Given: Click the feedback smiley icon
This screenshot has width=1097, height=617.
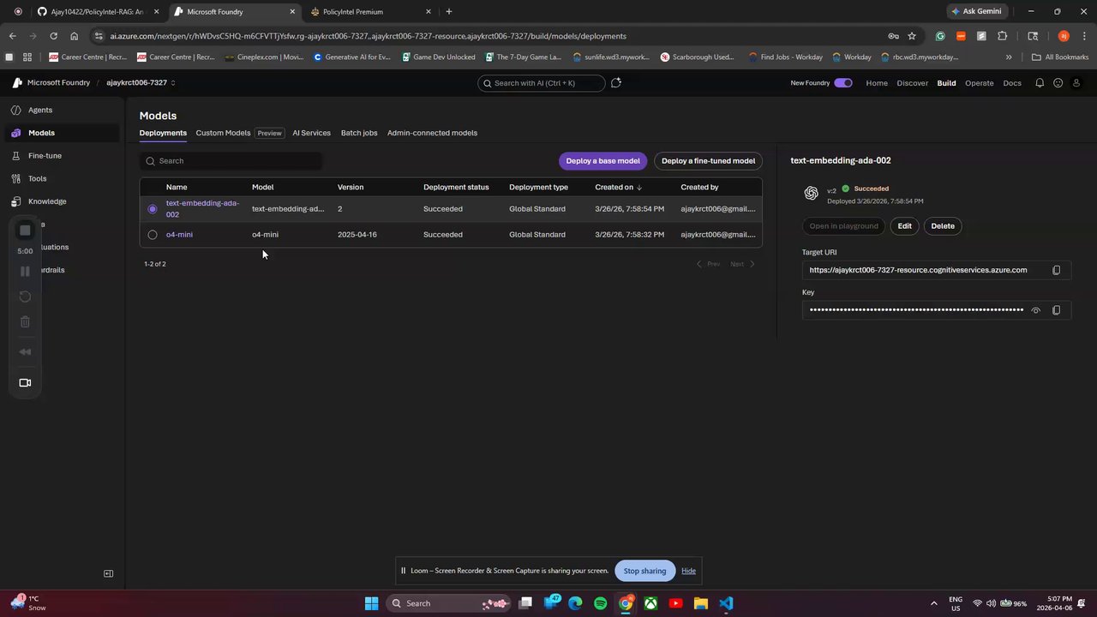Looking at the screenshot, I should [x=1058, y=83].
